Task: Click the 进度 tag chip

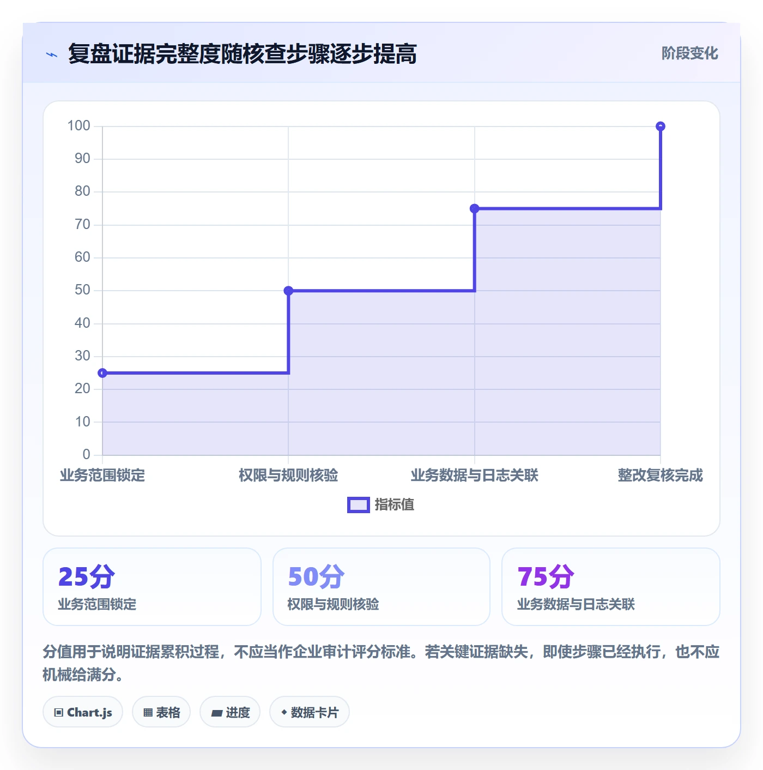Action: (230, 712)
